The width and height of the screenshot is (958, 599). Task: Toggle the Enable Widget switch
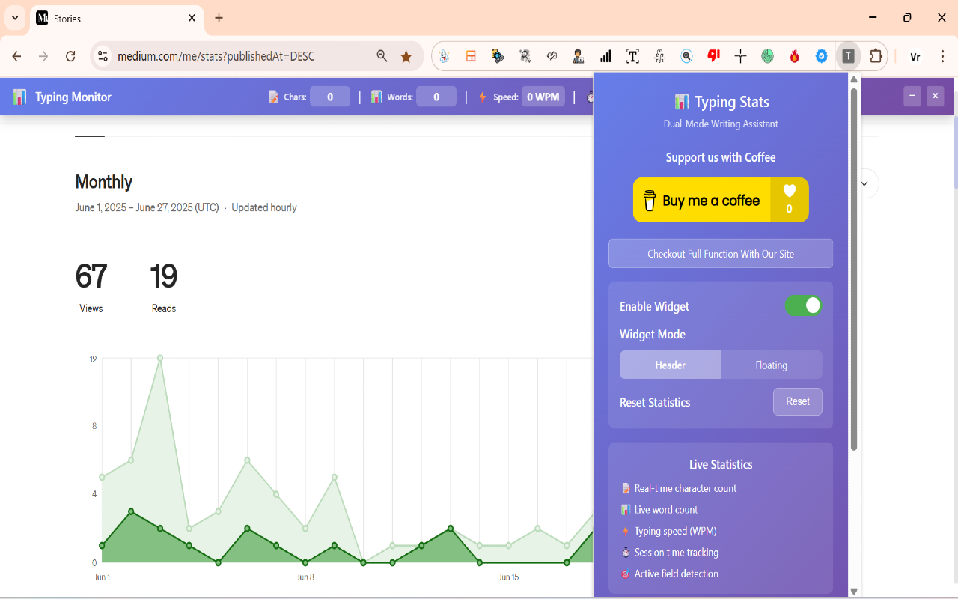[x=803, y=305]
